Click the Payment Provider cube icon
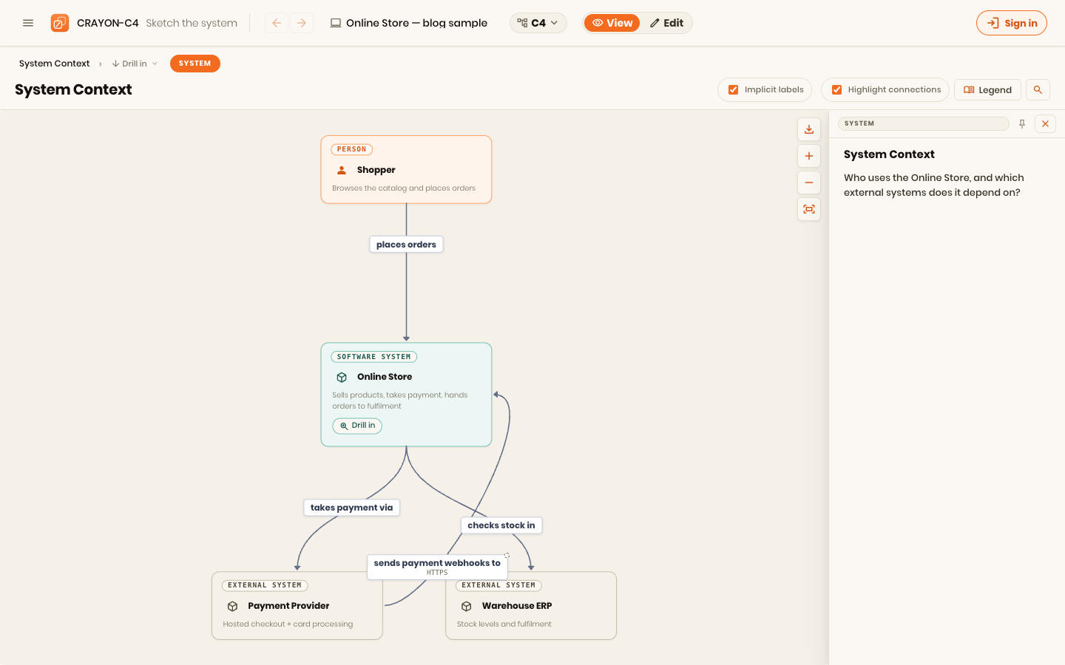Image resolution: width=1065 pixels, height=665 pixels. [x=232, y=606]
